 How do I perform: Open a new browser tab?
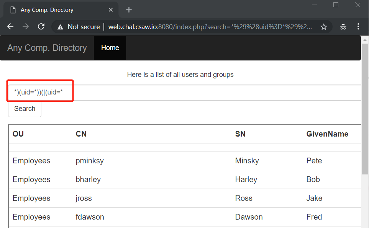[129, 10]
